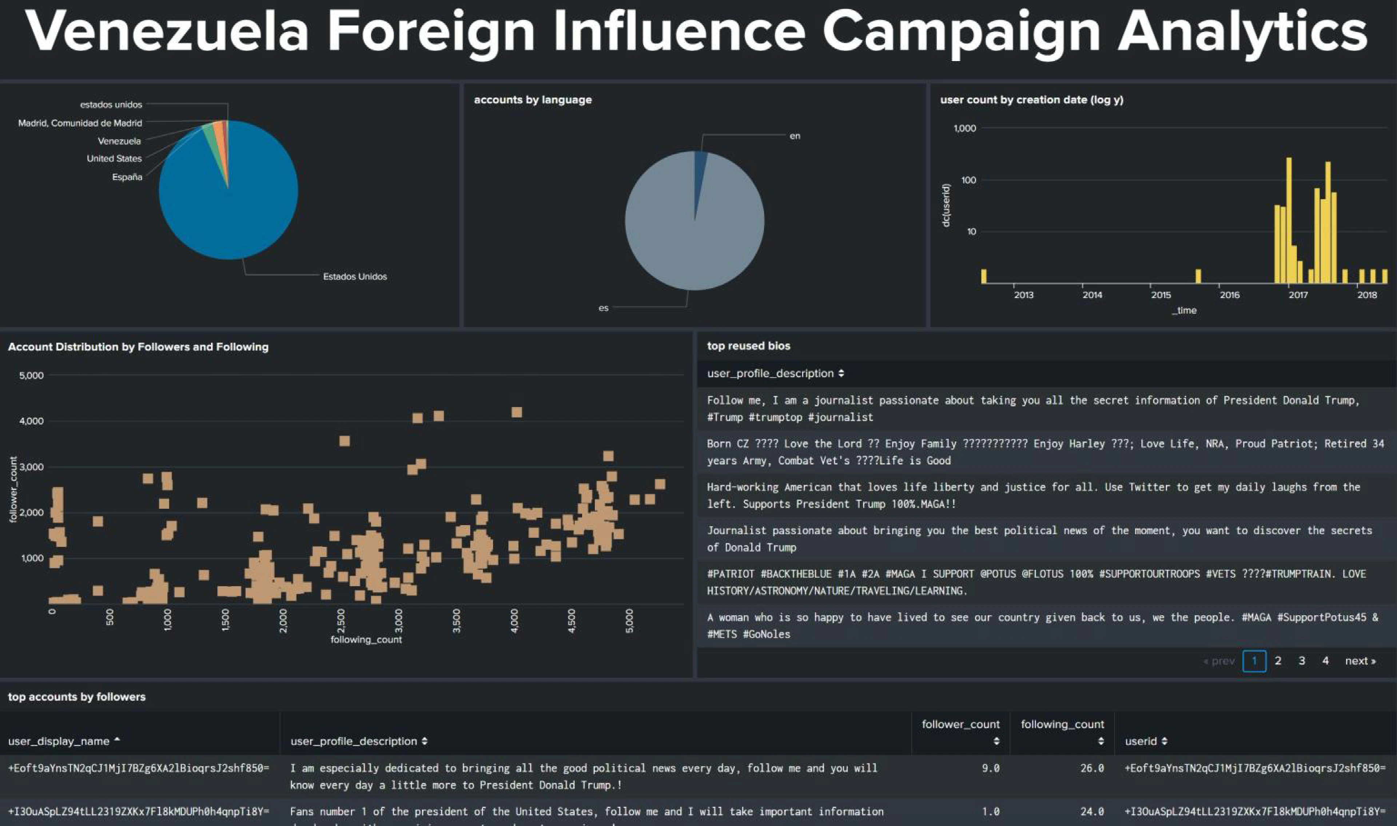Click display name '+I3OuASpLZ94tLL2319ZXKx7Fl8kMDUPh0h4qnpTi8Y='
Viewport: 1397px width, 826px height.
click(x=138, y=811)
